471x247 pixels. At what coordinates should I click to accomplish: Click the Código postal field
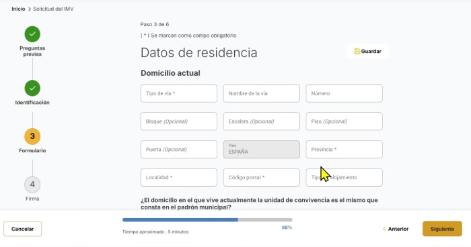click(261, 177)
